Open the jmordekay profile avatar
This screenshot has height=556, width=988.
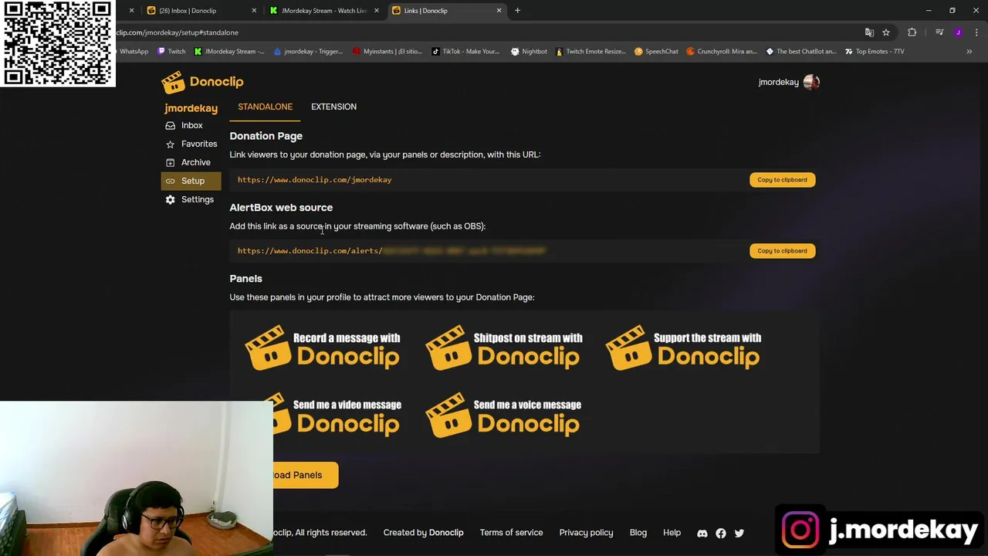coord(810,82)
